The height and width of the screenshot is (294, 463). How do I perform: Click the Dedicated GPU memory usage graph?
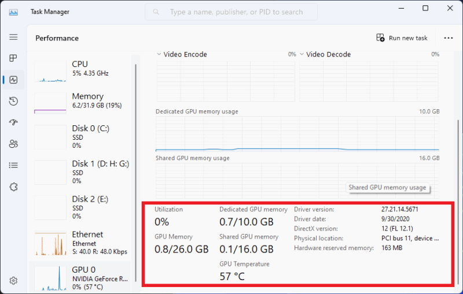tap(297, 133)
